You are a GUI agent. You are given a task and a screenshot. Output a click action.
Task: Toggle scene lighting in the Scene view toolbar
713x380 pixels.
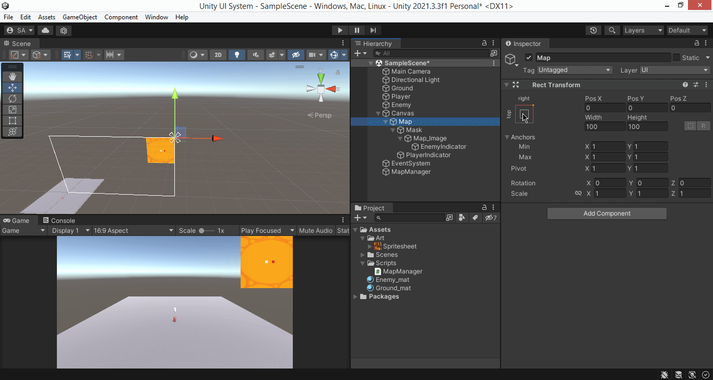237,54
